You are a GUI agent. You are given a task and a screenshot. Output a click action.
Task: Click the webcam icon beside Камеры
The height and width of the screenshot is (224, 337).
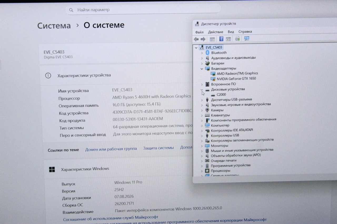207,110
